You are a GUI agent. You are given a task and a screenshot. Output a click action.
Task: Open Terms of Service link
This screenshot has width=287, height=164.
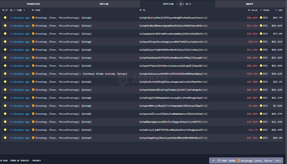click(x=19, y=161)
